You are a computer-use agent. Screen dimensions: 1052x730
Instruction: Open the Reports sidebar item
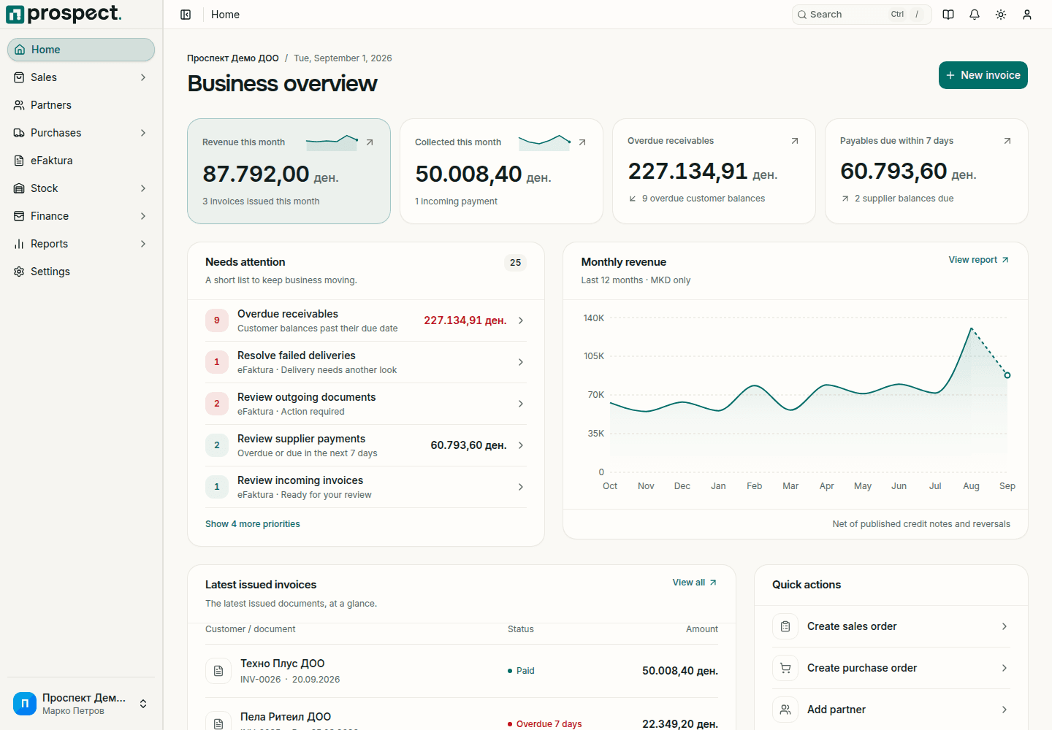81,244
